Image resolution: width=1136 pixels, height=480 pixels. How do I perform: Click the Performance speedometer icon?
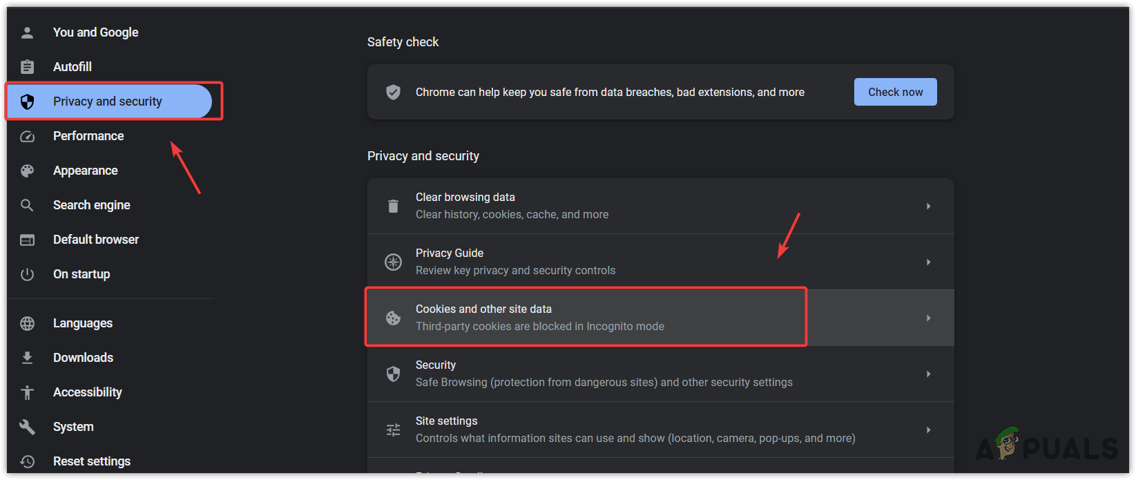pyautogui.click(x=28, y=136)
